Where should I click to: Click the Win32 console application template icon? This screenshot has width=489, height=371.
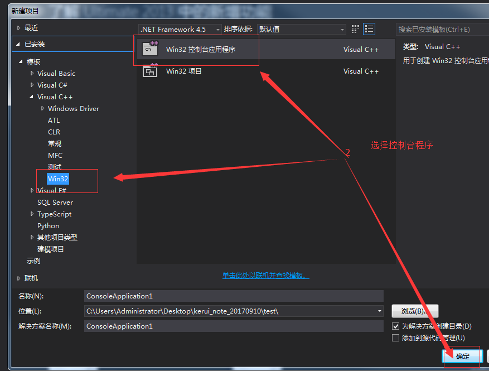click(150, 49)
